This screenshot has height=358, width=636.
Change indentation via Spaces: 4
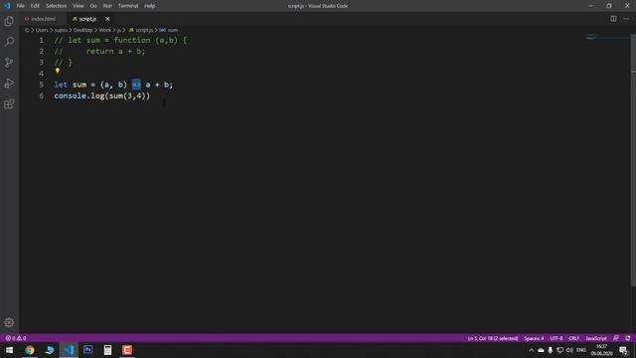point(534,338)
